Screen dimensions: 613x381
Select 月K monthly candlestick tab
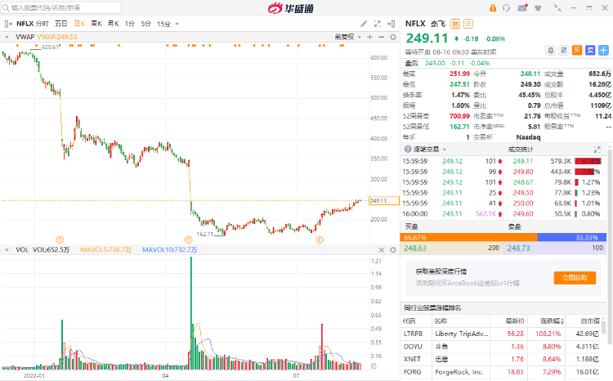point(113,24)
